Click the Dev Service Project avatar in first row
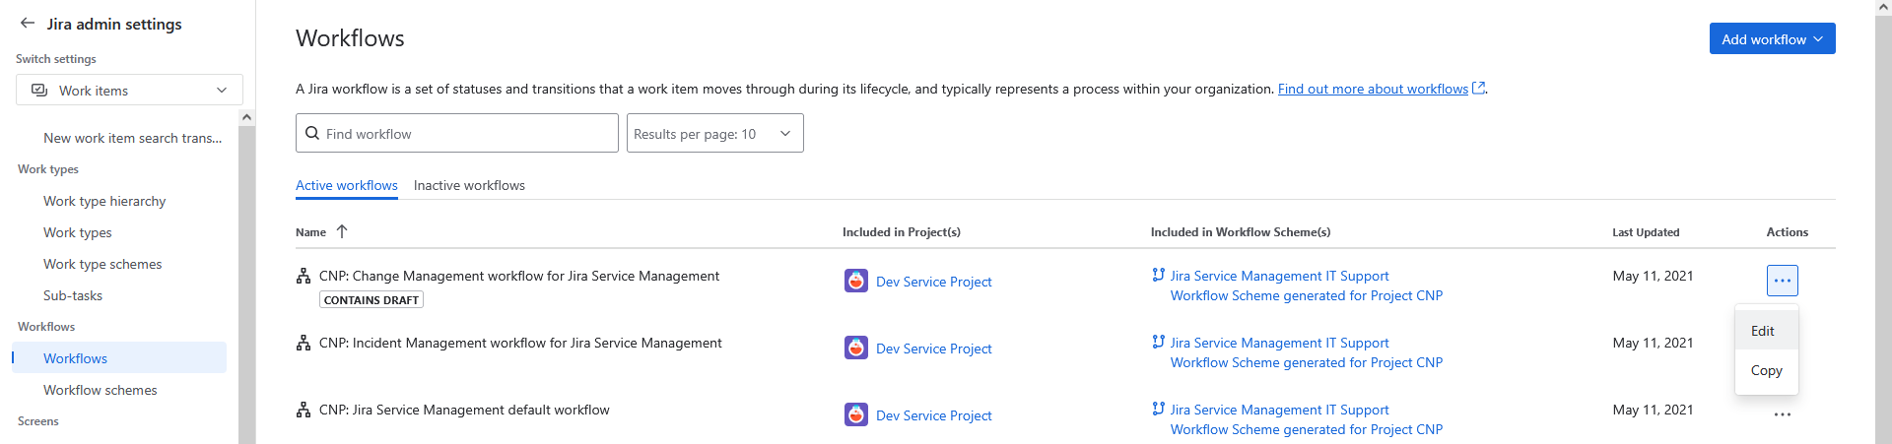This screenshot has width=1892, height=444. click(855, 282)
